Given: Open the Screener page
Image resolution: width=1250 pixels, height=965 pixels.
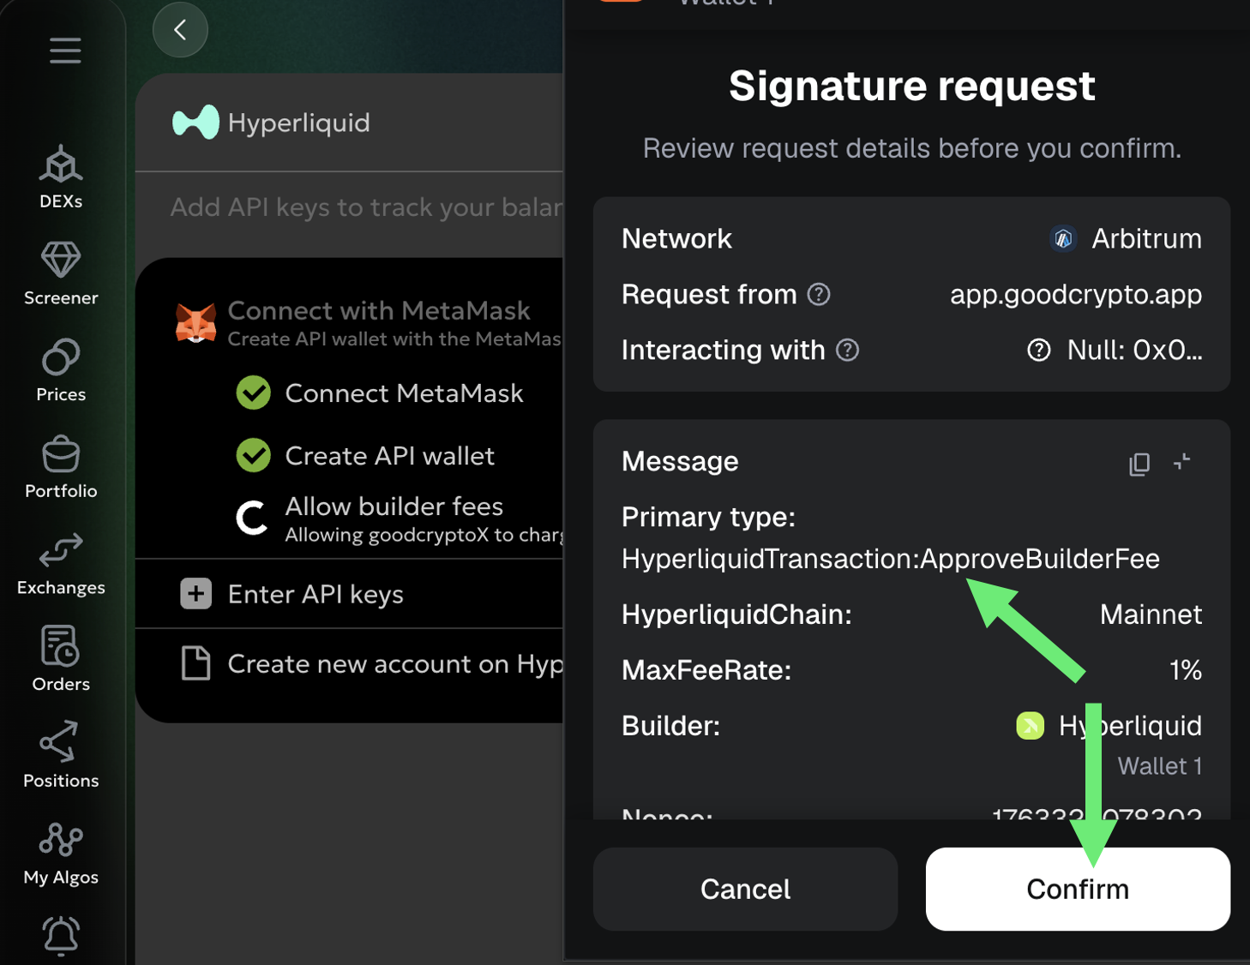Looking at the screenshot, I should (61, 274).
